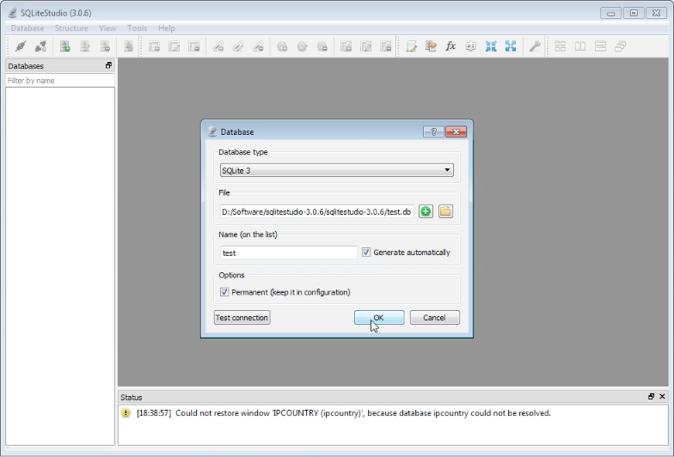
Task: Click the Delete table toolbar icon
Action: click(x=194, y=46)
